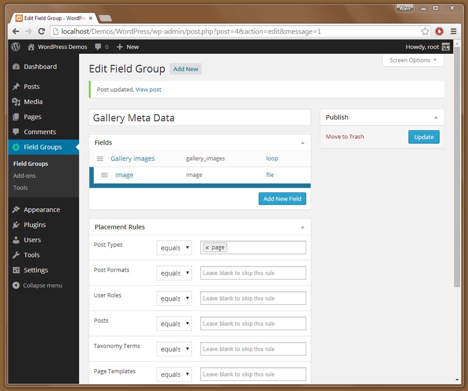
Task: Open the Gallery Images field link
Action: pyautogui.click(x=133, y=159)
